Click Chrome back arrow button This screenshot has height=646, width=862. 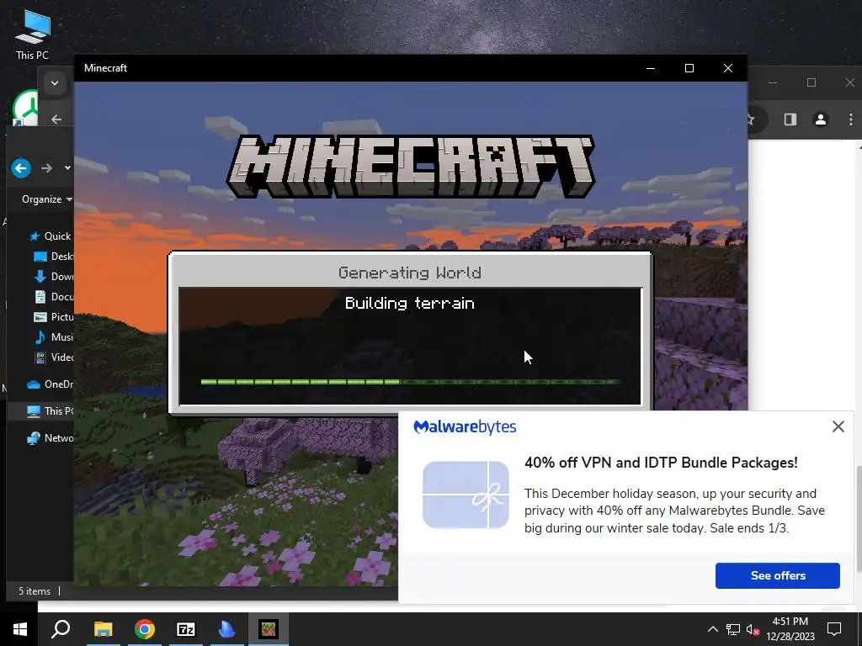(56, 119)
